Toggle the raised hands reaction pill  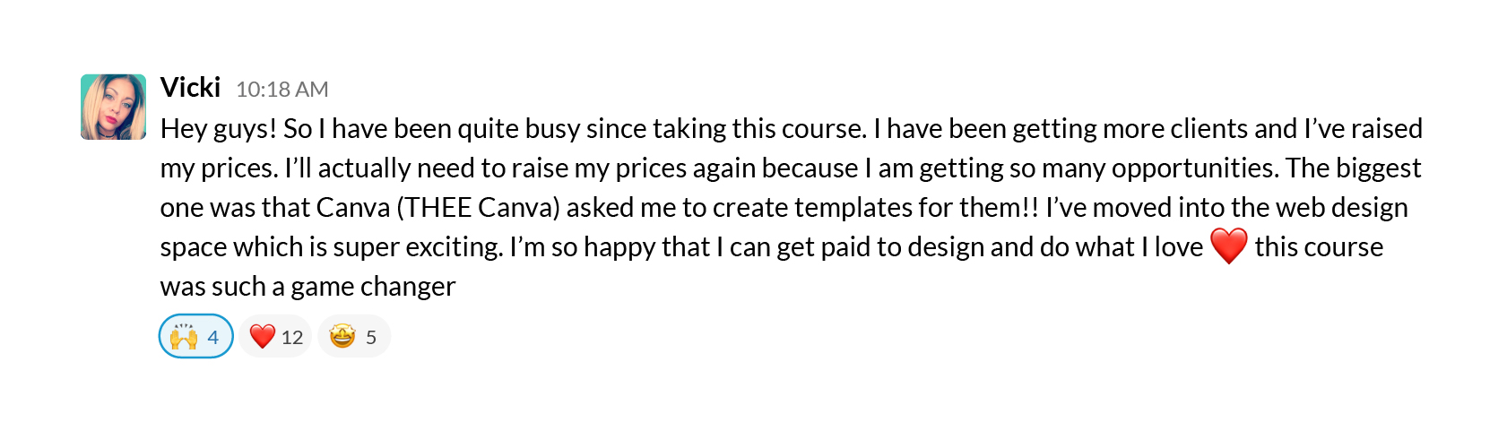tap(196, 337)
